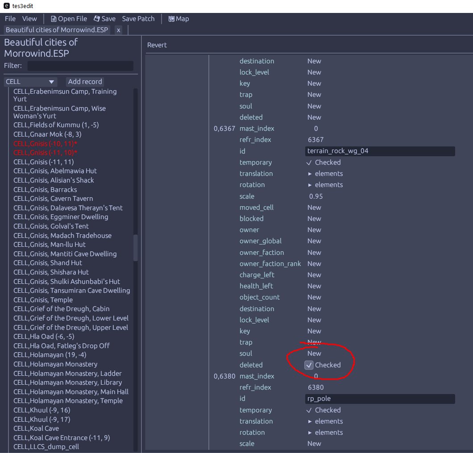This screenshot has width=473, height=453.
Task: Toggle temporary checkbox for rp_pole
Action: (x=309, y=411)
